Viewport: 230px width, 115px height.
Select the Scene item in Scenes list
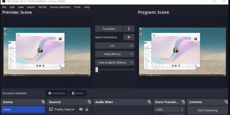[x=23, y=109]
